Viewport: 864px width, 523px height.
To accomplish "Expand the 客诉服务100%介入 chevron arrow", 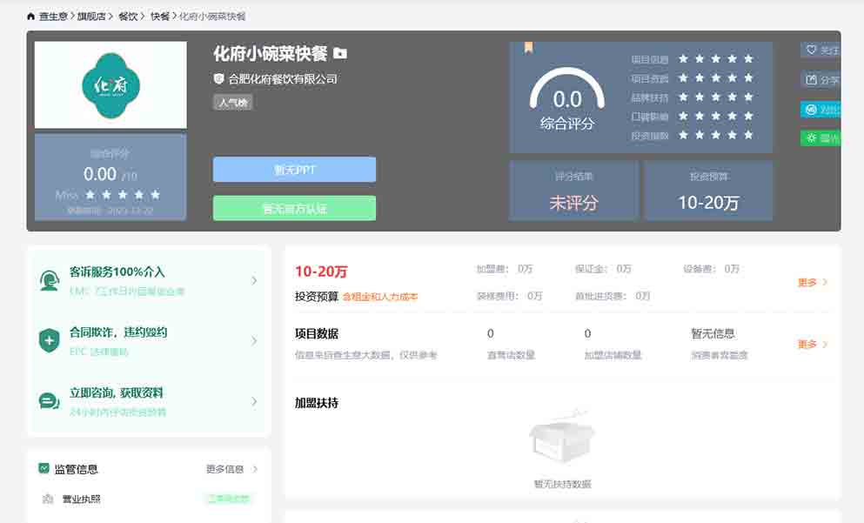I will (254, 280).
